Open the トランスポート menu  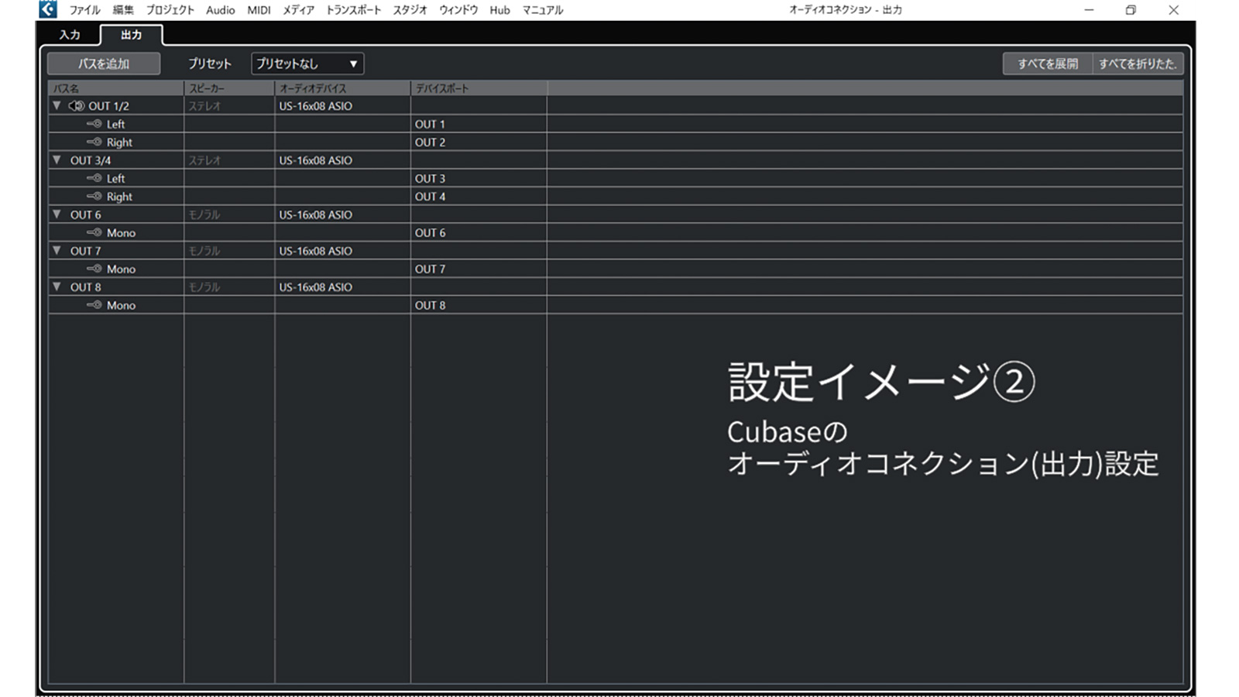click(353, 10)
